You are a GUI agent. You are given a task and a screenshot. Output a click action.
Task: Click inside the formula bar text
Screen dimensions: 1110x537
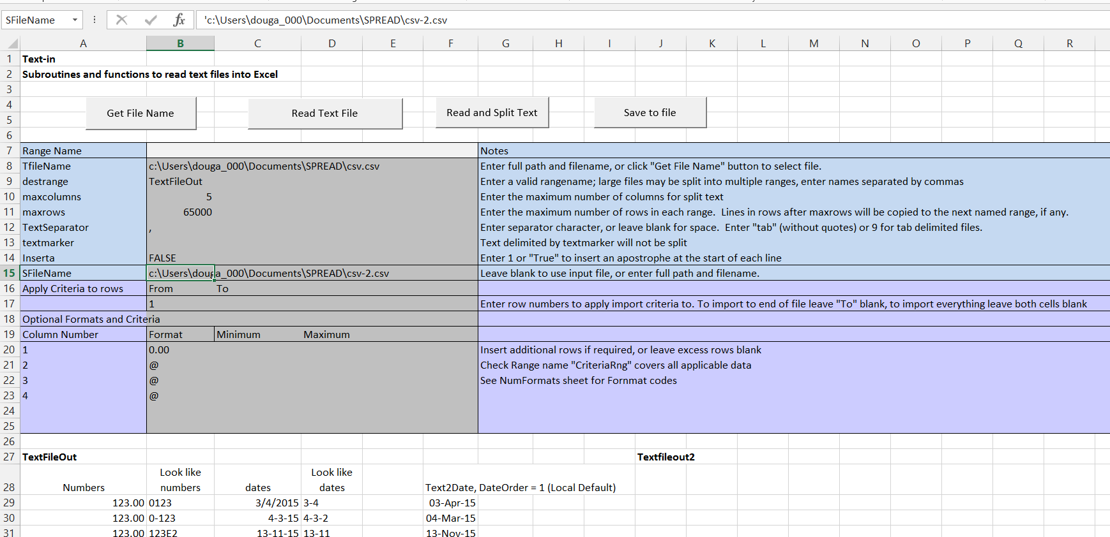[x=575, y=20]
